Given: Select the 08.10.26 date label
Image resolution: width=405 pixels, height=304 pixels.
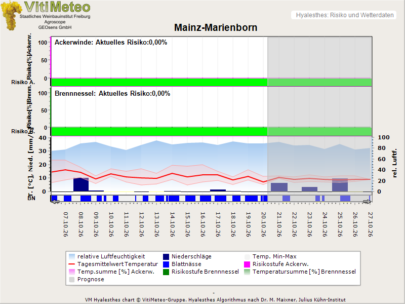Looking at the screenshot, I should coord(81,224).
